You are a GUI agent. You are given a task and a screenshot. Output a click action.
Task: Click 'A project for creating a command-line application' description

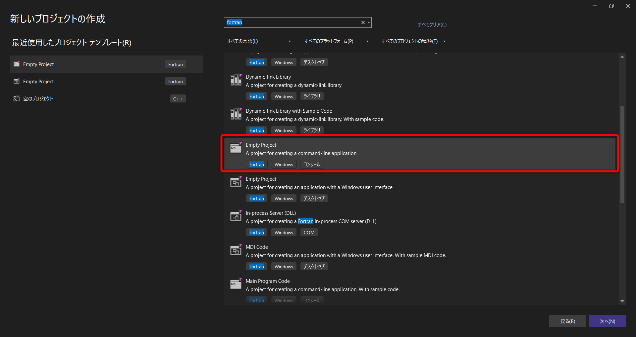[301, 153]
